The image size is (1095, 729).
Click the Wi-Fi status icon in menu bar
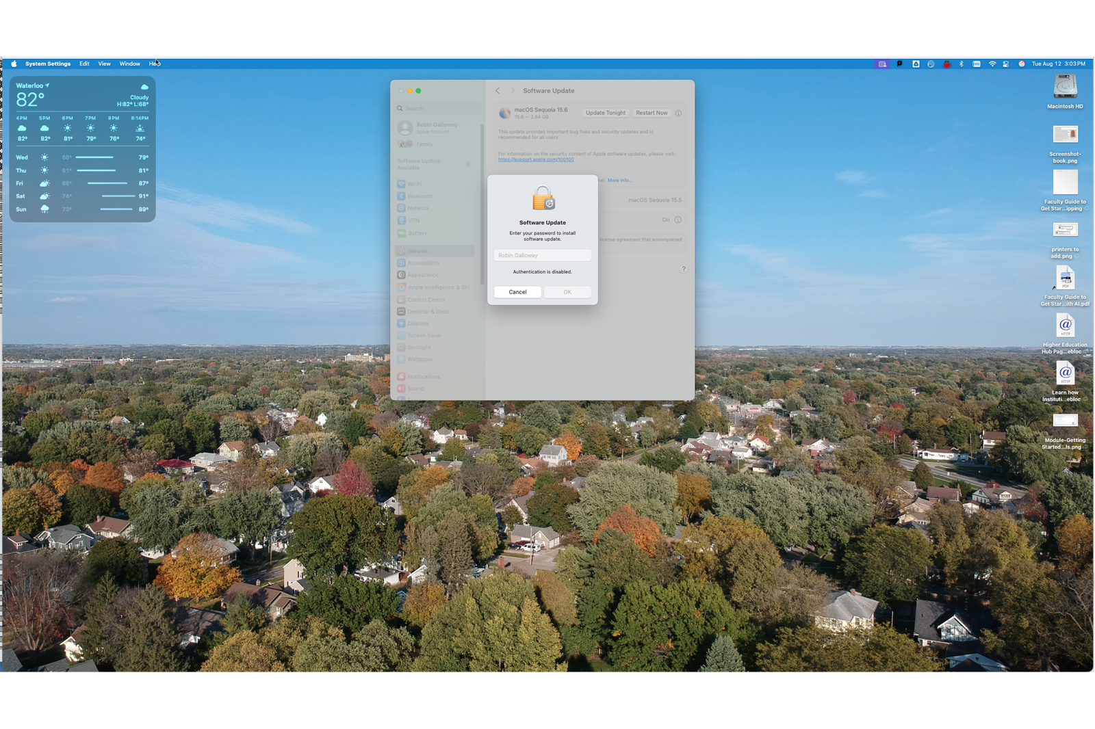click(992, 64)
